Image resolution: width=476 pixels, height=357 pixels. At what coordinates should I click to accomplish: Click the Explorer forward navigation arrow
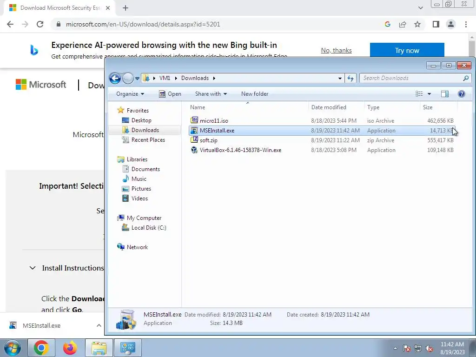[128, 78]
